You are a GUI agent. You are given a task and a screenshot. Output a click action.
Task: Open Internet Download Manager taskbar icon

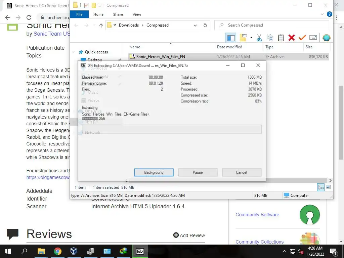pyautogui.click(x=124, y=251)
